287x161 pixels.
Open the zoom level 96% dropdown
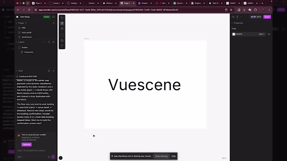pos(225,158)
